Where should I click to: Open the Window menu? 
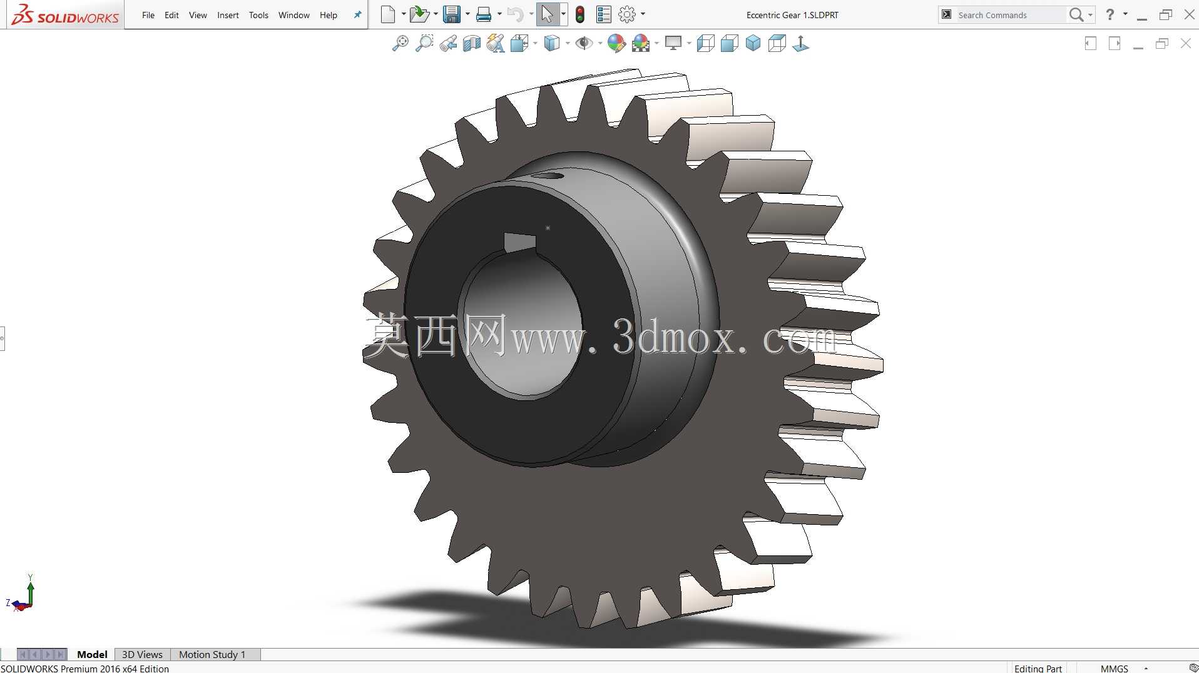[294, 15]
